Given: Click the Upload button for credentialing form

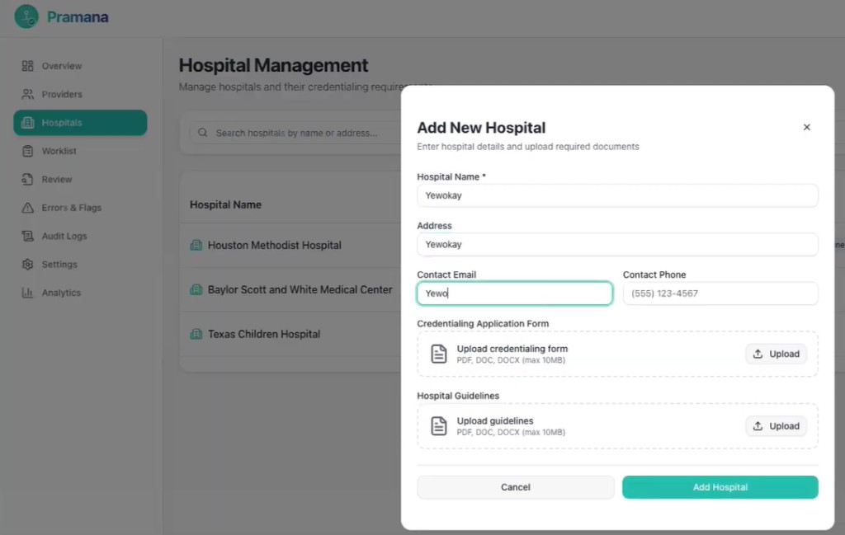Looking at the screenshot, I should (x=776, y=353).
